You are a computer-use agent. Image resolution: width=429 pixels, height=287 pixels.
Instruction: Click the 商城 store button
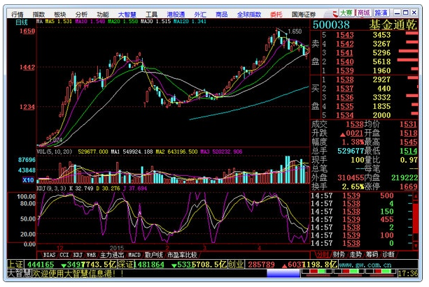364,13
